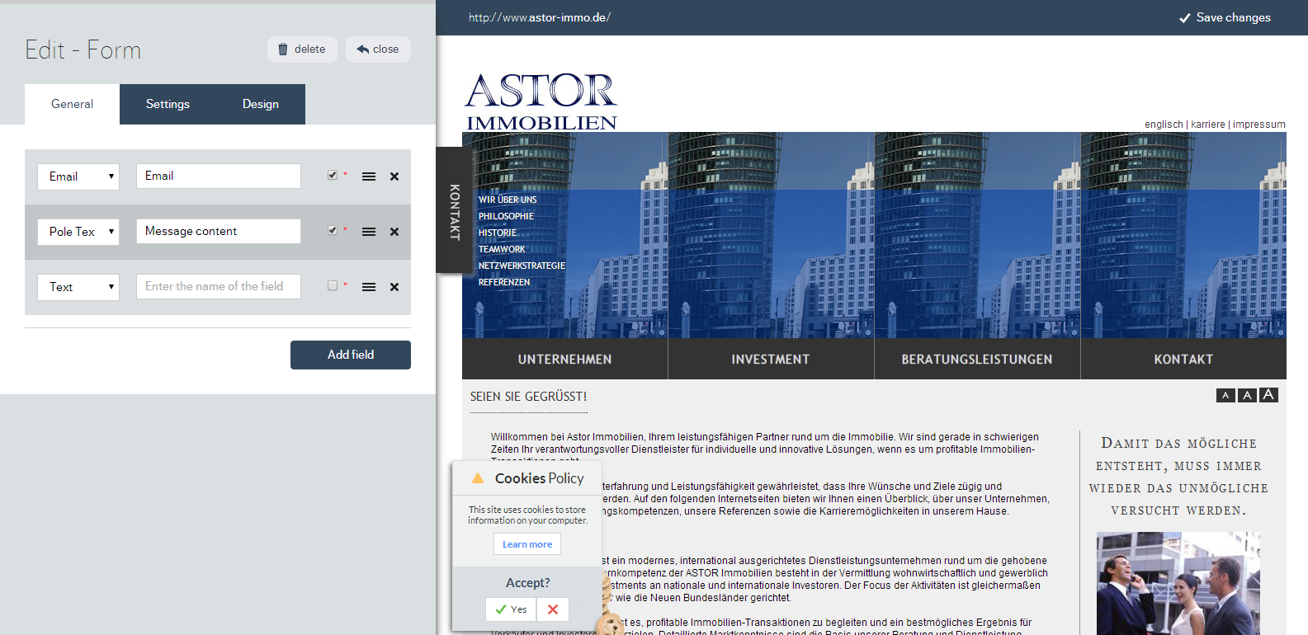1308x635 pixels.
Task: Open the KONTAKT main navigation item
Action: 1183,359
